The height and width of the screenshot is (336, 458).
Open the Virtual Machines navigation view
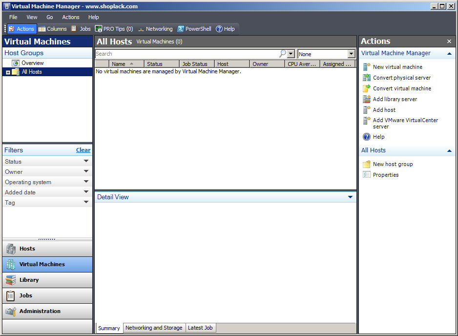coord(47,264)
